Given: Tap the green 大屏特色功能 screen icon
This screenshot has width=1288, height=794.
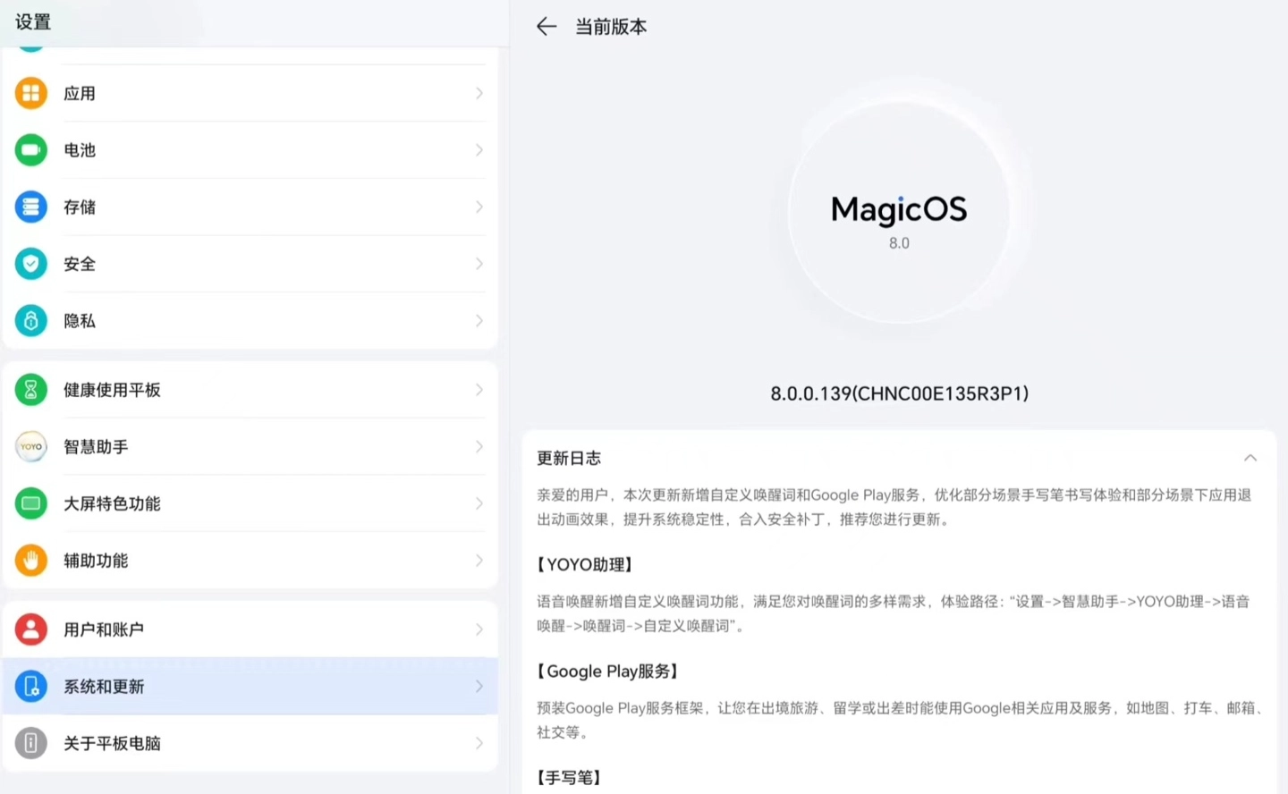Looking at the screenshot, I should (x=31, y=503).
